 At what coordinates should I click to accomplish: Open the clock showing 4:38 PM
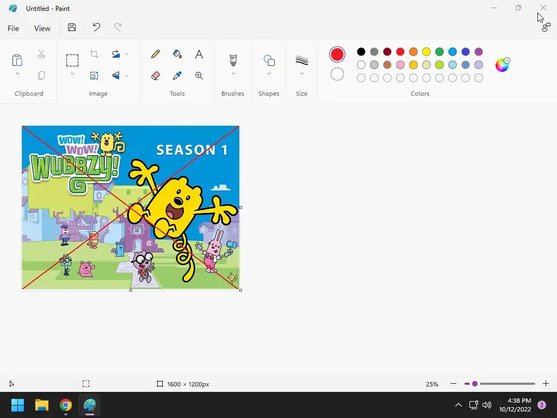[x=515, y=405]
